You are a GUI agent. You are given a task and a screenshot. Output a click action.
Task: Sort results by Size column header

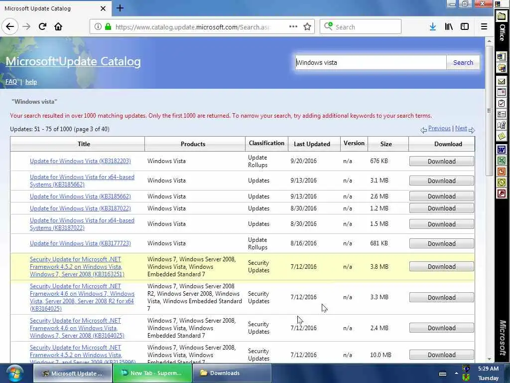(386, 144)
